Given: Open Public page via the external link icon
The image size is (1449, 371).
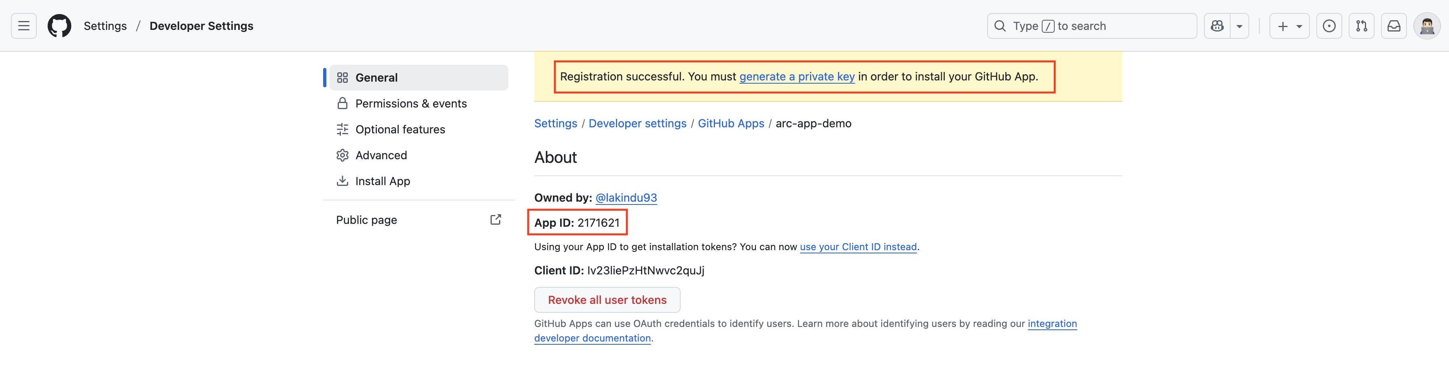Looking at the screenshot, I should [495, 219].
